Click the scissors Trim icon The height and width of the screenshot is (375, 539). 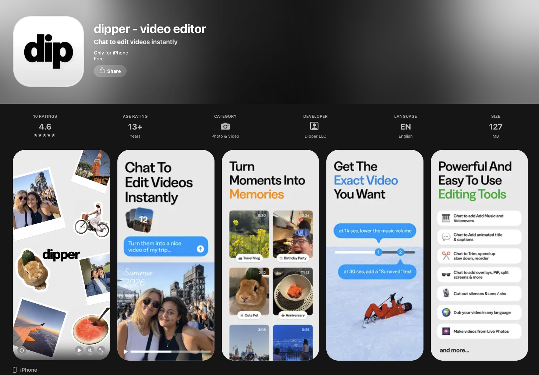[x=446, y=256]
